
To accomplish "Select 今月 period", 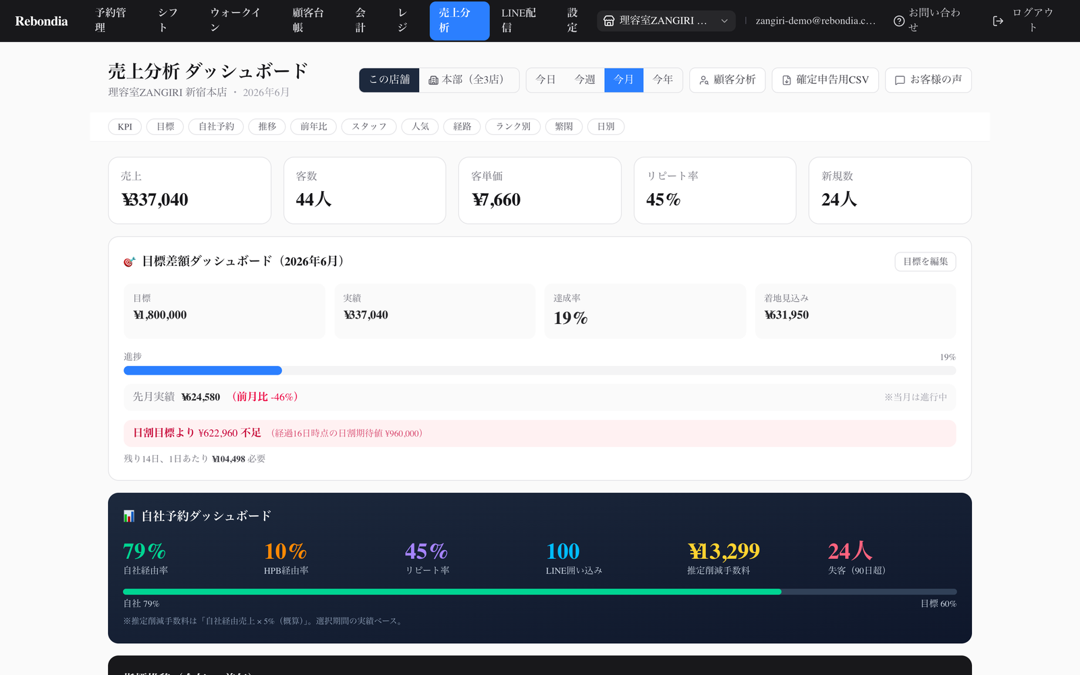I will click(x=624, y=80).
